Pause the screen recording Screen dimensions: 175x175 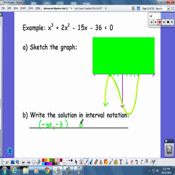(164, 22)
